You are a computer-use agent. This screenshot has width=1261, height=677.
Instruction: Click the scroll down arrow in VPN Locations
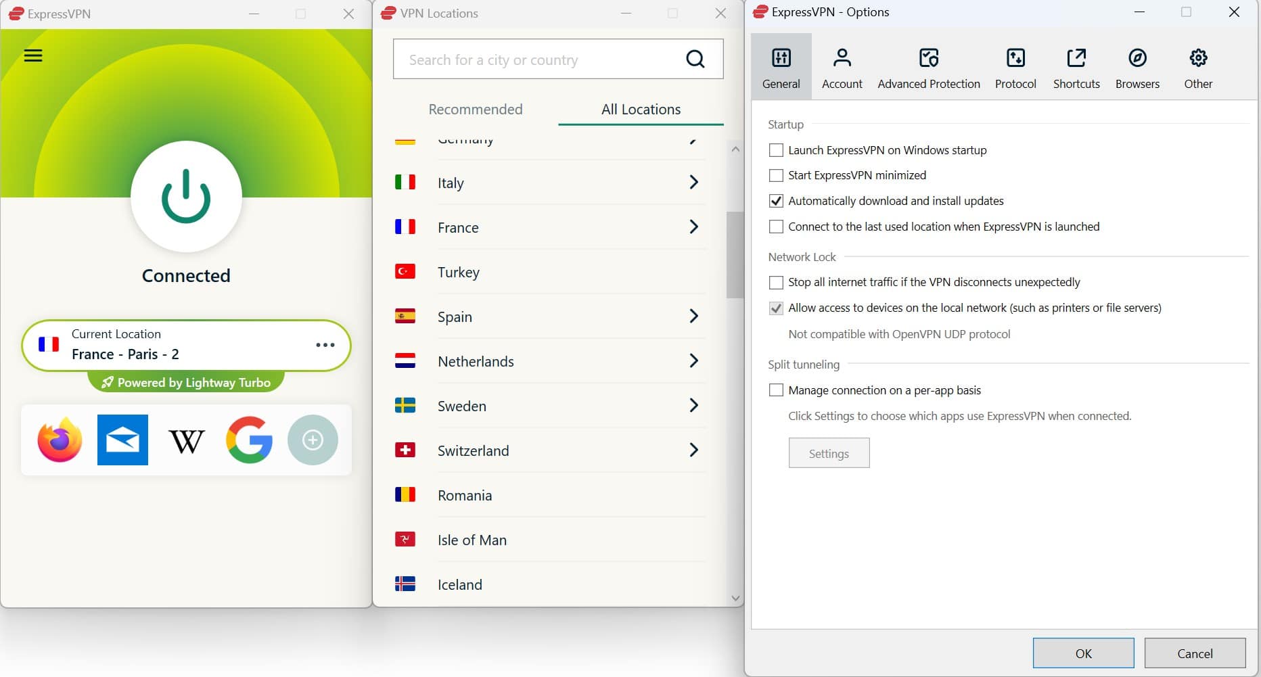735,598
